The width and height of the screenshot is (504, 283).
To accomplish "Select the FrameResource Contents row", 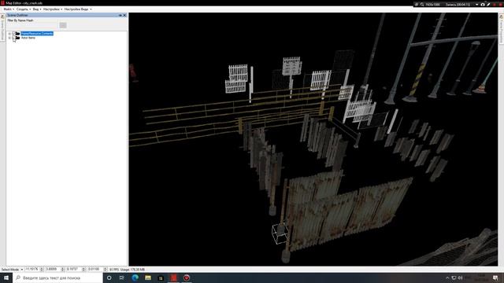I will tap(37, 33).
